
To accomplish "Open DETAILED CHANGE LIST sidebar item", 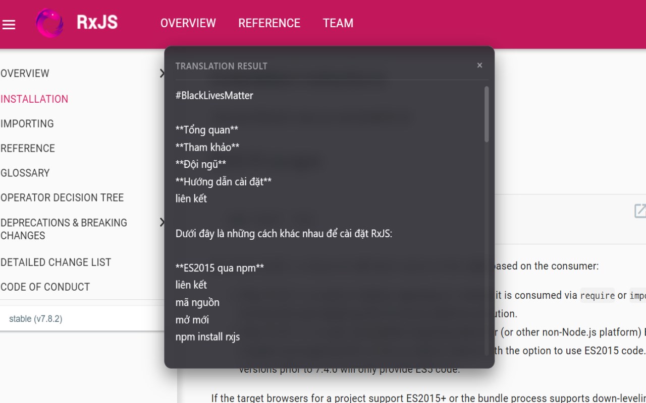I will tap(56, 262).
